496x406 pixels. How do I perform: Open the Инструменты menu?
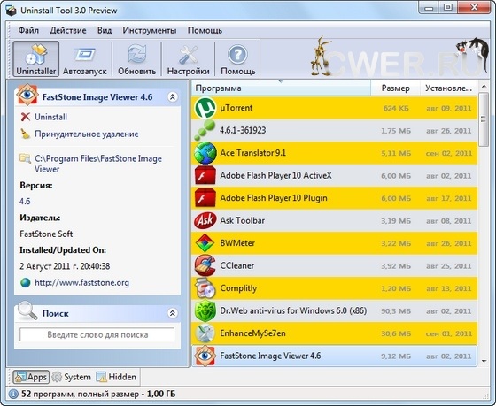tap(150, 31)
